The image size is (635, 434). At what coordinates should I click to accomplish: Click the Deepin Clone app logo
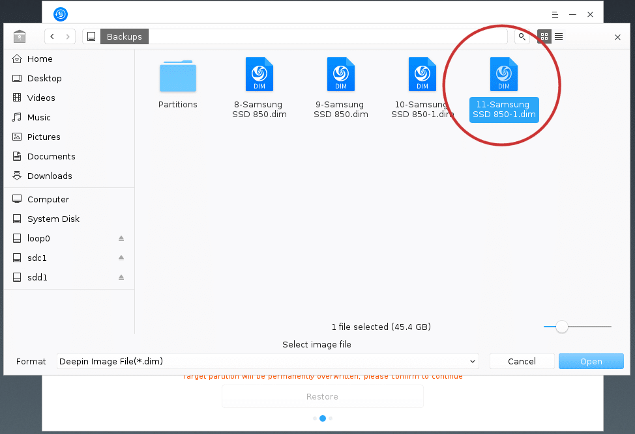tap(61, 14)
